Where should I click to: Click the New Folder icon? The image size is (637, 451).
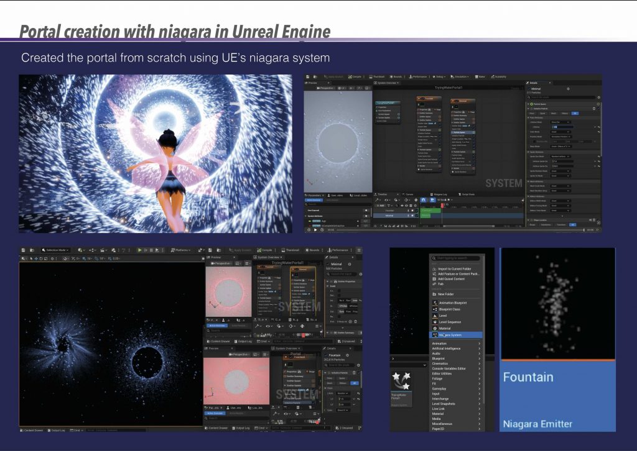434,294
